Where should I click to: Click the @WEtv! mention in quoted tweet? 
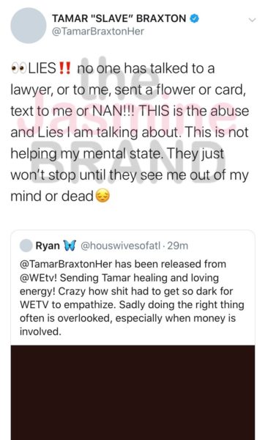(x=38, y=278)
